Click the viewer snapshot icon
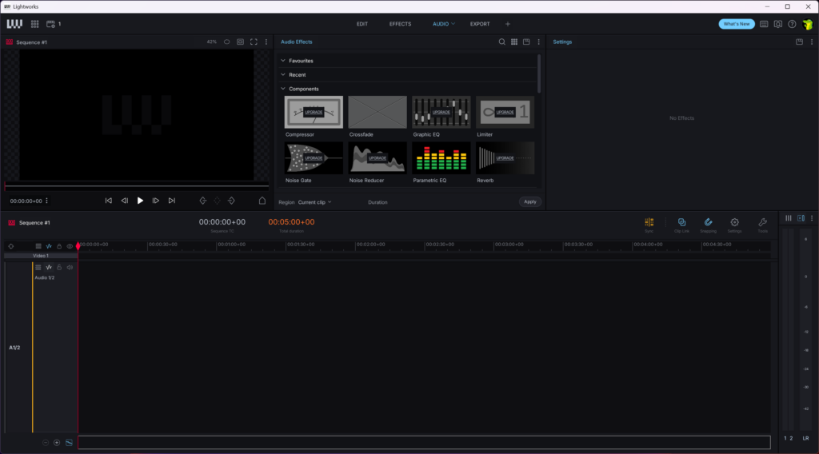 click(x=240, y=42)
